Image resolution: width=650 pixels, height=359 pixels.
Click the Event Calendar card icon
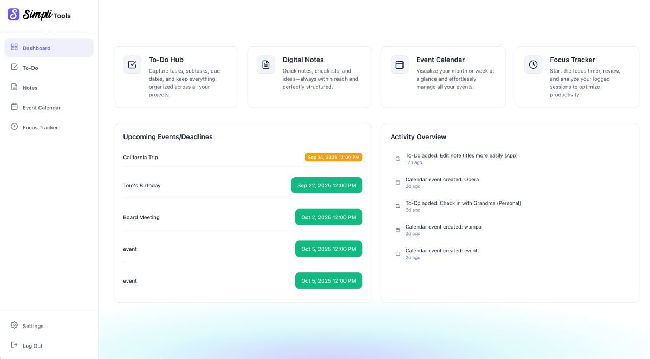pos(400,64)
